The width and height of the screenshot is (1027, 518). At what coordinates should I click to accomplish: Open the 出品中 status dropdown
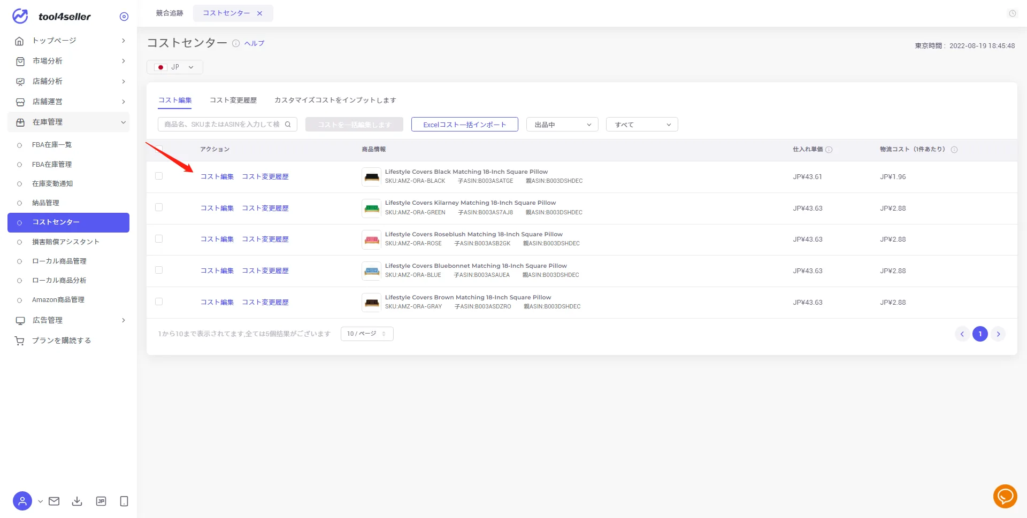pyautogui.click(x=562, y=125)
